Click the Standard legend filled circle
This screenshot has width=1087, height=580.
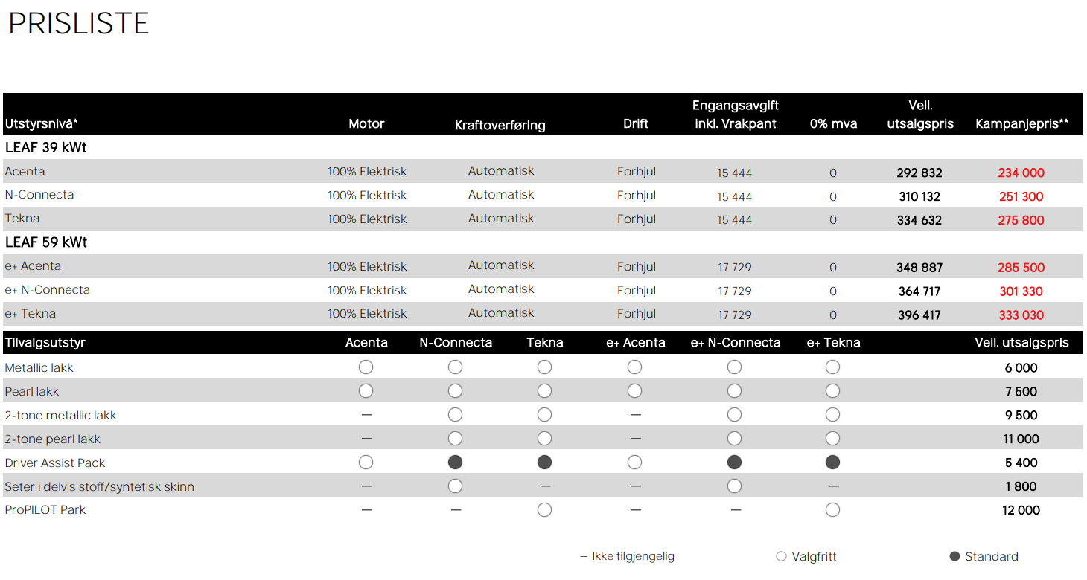[x=955, y=556]
